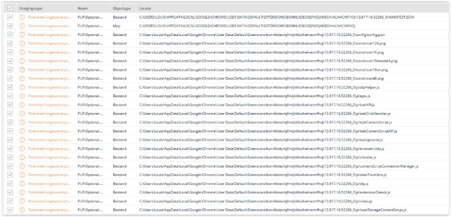451x217 pixels.
Task: Click the warning icon on the contentScriptConnectionManager.js row
Action: (x=22, y=166)
